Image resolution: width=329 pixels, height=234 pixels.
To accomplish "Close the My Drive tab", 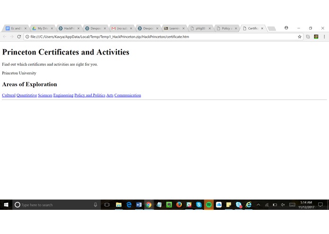I will (52, 28).
